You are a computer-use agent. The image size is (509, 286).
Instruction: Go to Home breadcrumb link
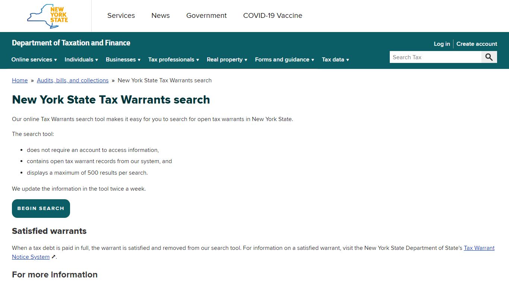coord(20,80)
